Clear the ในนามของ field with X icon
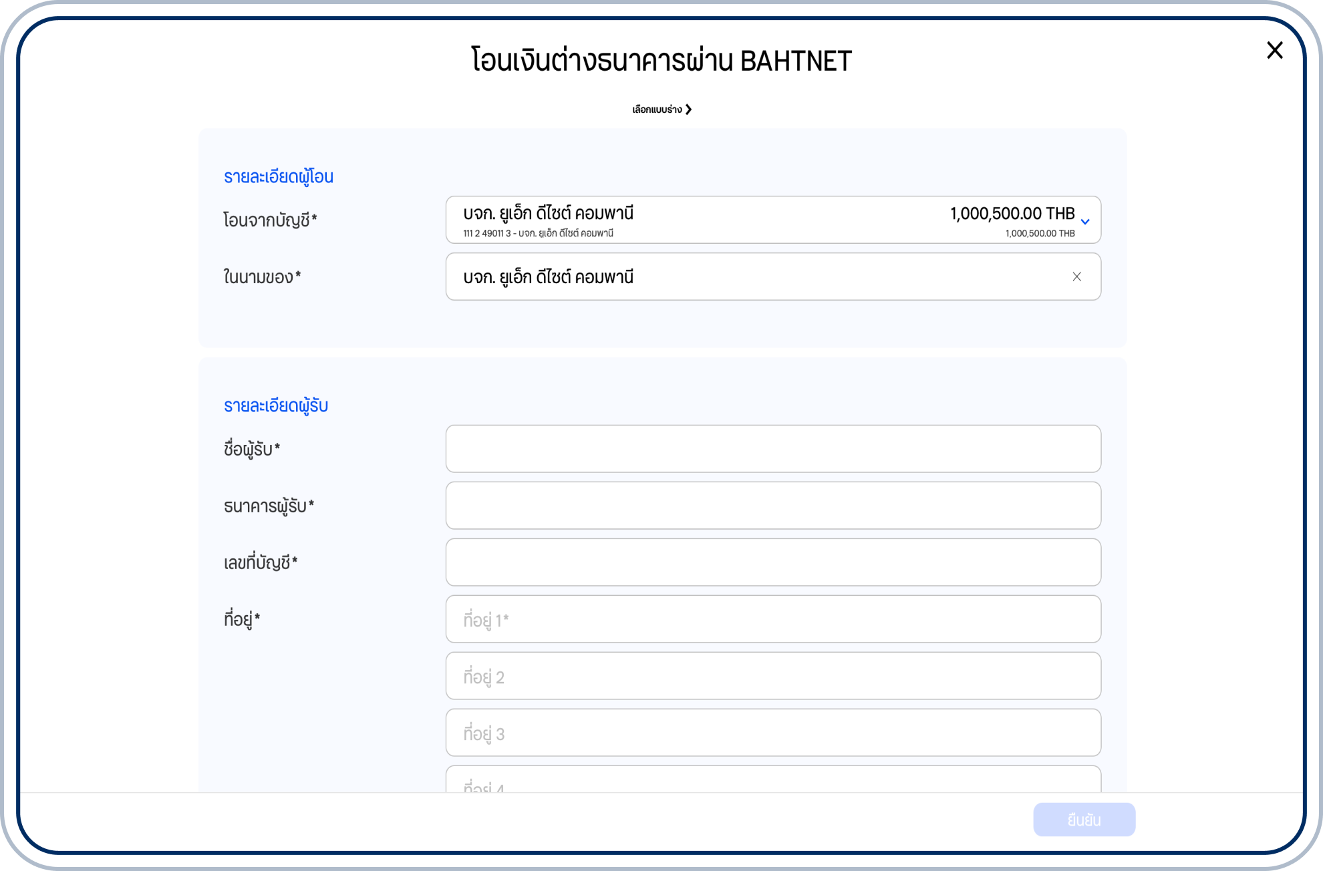 click(x=1076, y=277)
